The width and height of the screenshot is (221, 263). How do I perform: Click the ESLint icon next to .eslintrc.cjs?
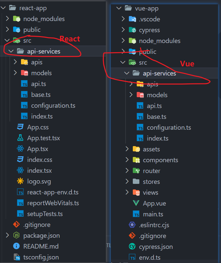[x=132, y=225]
